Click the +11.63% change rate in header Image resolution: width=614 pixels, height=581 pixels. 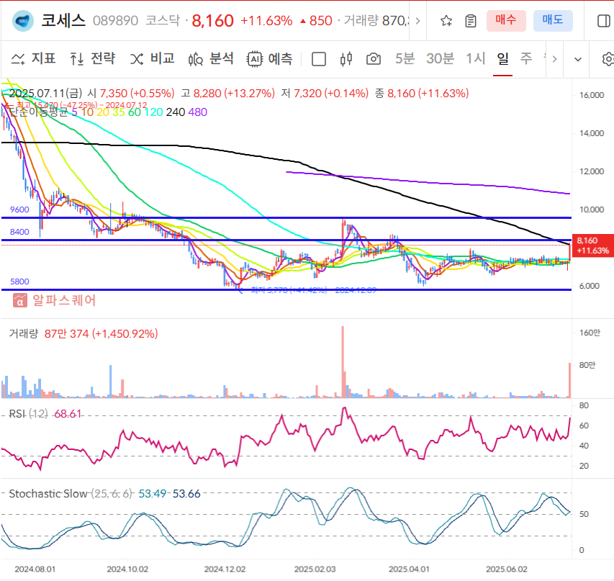click(266, 21)
